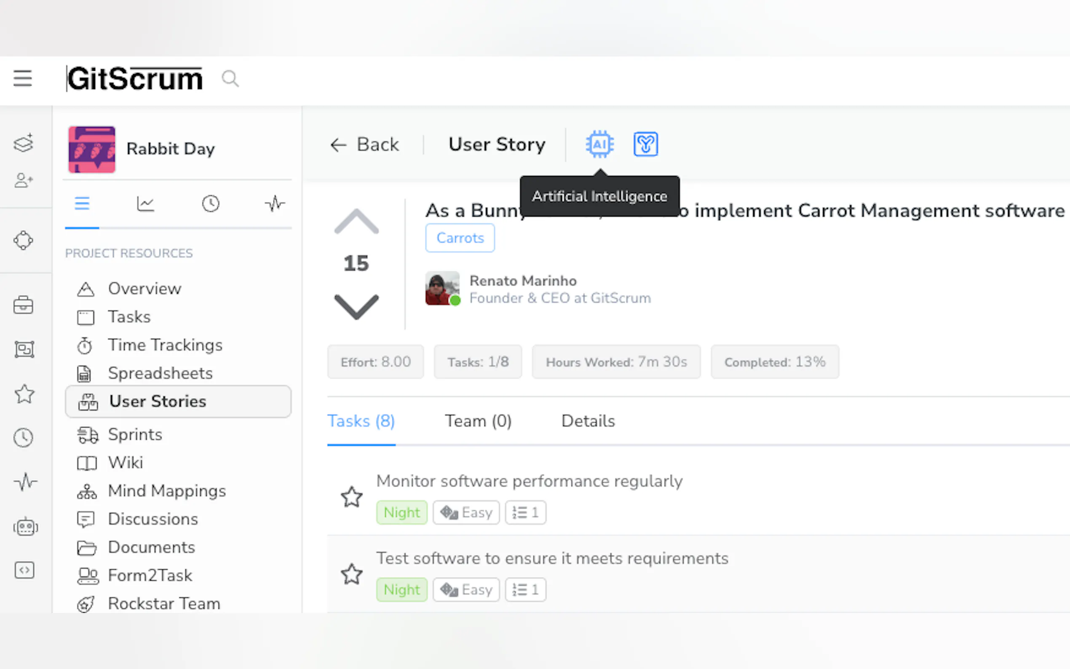Click the blue icon beside the AI icon
The height and width of the screenshot is (669, 1070).
(x=645, y=144)
